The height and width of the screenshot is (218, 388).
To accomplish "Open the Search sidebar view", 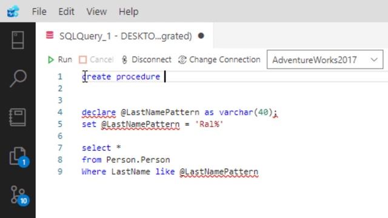I will tap(18, 78).
